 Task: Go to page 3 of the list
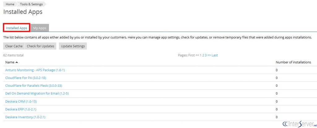[x=206, y=55]
